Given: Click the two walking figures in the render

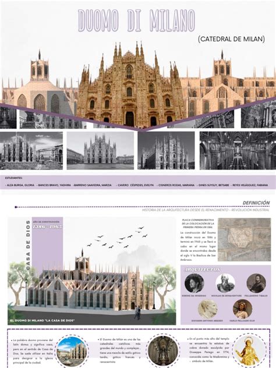Looking at the screenshot, I should point(137,312).
